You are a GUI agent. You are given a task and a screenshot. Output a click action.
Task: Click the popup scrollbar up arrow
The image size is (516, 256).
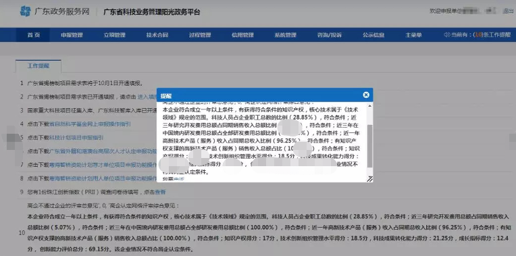[370, 106]
